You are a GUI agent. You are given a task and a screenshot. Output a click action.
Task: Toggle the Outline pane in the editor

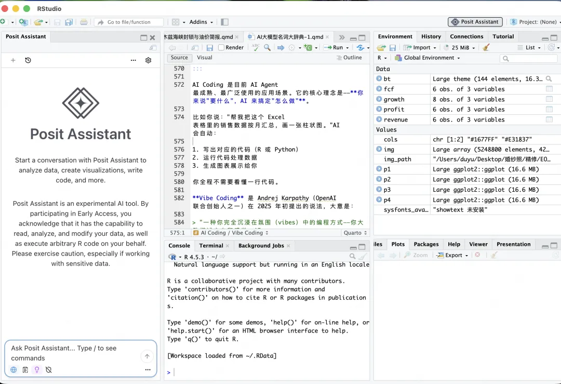pos(349,58)
